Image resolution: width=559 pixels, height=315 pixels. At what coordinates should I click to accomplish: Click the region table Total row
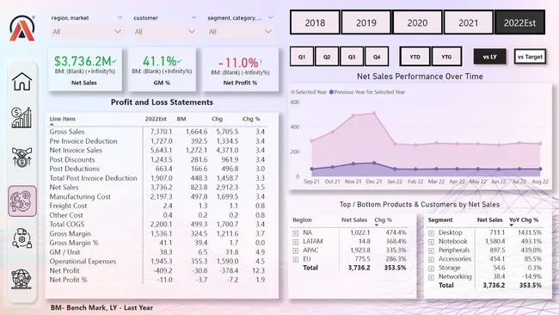click(x=349, y=268)
